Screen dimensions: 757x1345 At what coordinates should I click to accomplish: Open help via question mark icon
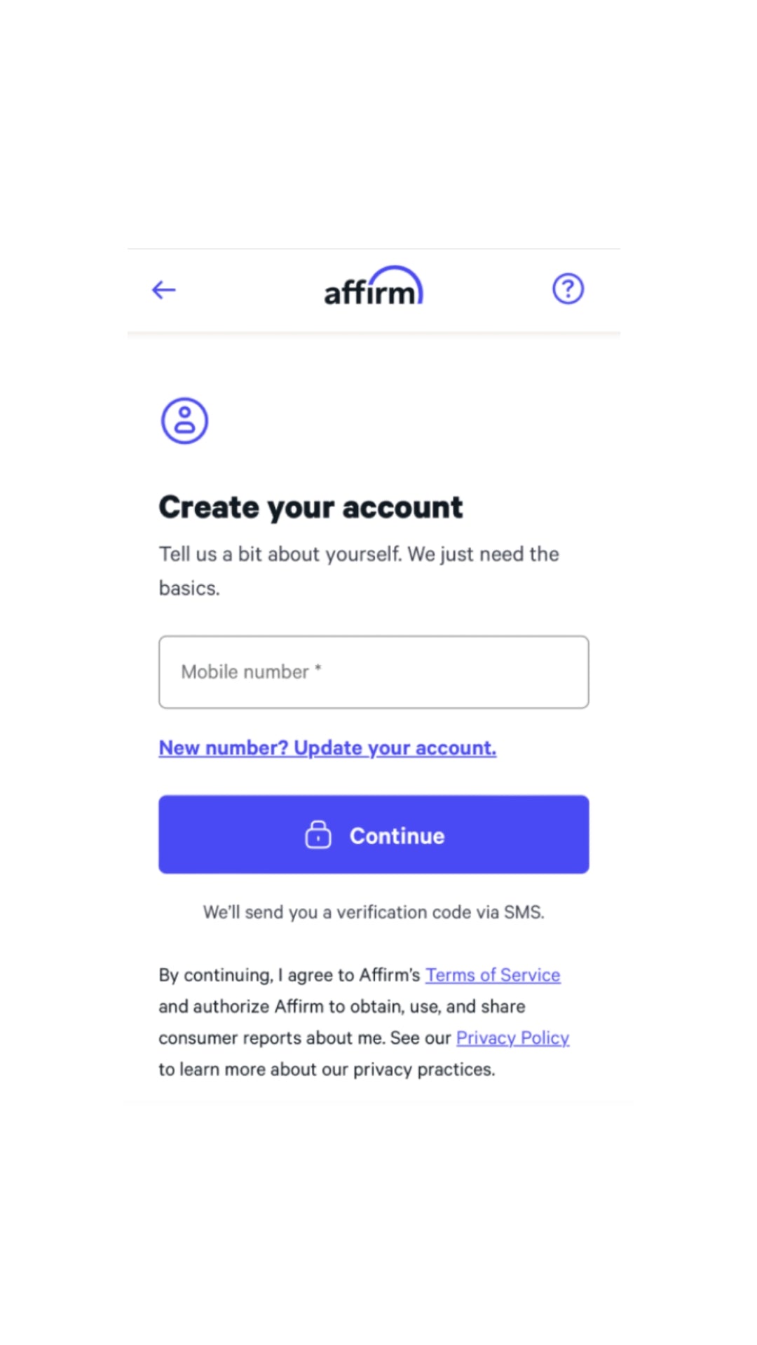[x=568, y=289]
